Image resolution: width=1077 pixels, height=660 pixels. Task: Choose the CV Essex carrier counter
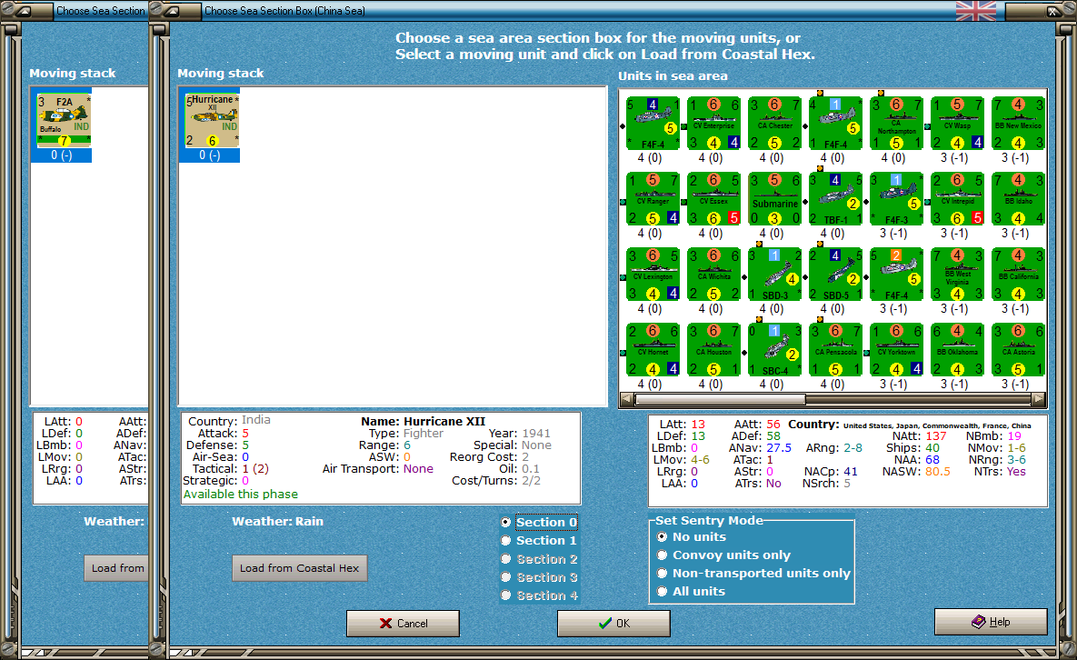pyautogui.click(x=714, y=199)
